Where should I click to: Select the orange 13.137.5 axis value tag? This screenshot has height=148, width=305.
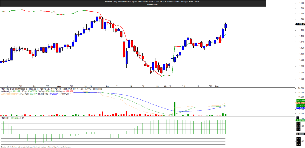click(x=301, y=103)
